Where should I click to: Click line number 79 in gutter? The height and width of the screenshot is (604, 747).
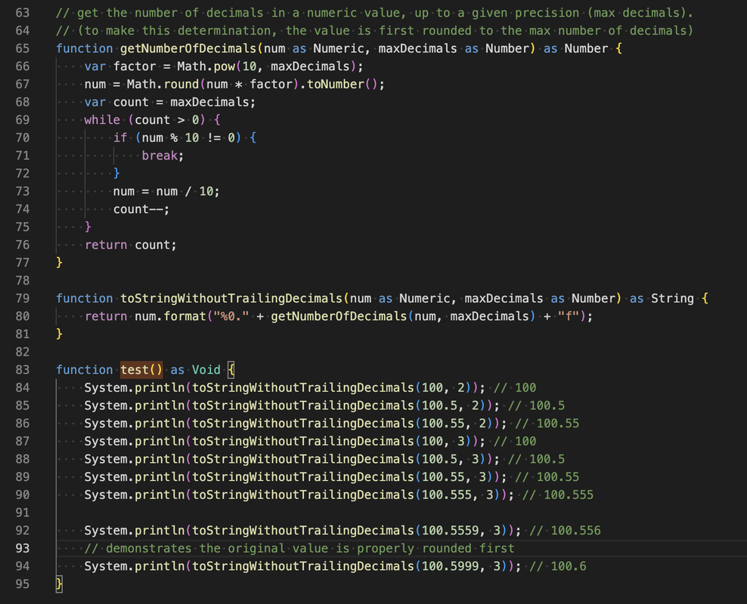[23, 298]
